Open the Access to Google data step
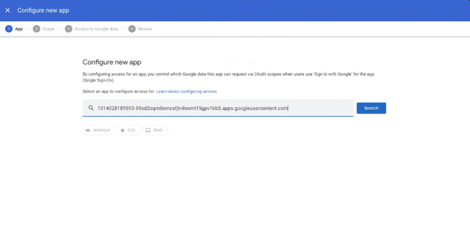The width and height of the screenshot is (470, 246). point(96,29)
